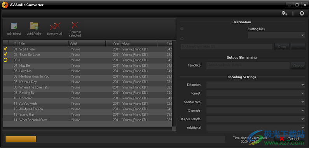Select the track "Love Me"

pos(87,71)
